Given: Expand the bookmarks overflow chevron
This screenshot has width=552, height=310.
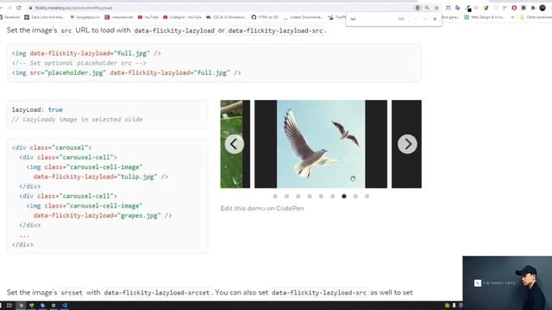Looking at the screenshot, I should click(512, 17).
